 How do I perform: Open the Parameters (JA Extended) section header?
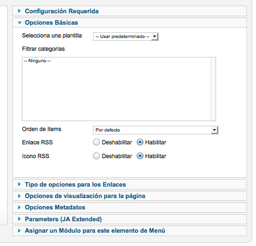(130, 219)
